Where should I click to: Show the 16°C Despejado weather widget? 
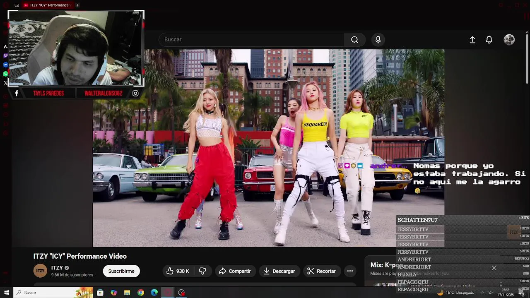point(455,293)
